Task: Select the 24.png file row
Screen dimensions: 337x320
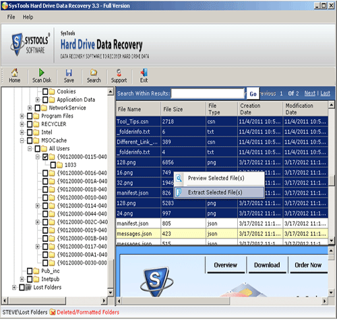Action: coord(222,214)
